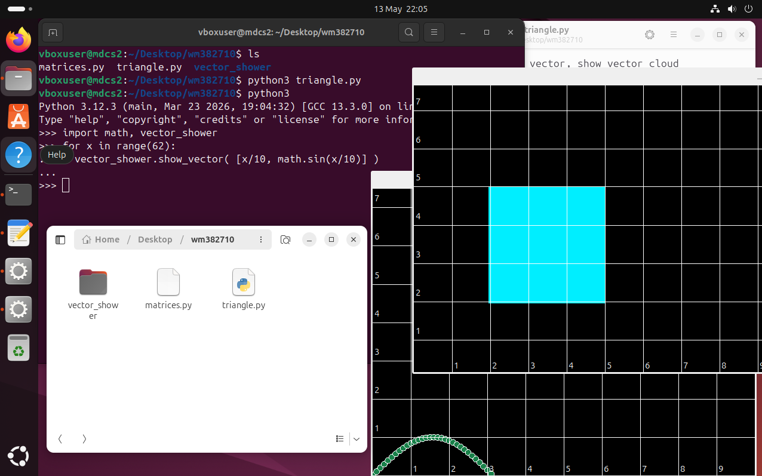Select the triangle.py file

point(244,289)
